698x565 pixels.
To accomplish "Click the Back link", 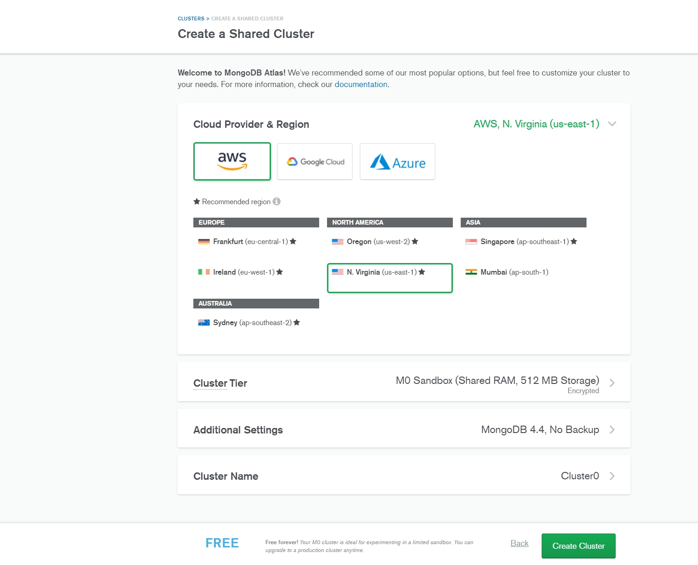I will [519, 543].
